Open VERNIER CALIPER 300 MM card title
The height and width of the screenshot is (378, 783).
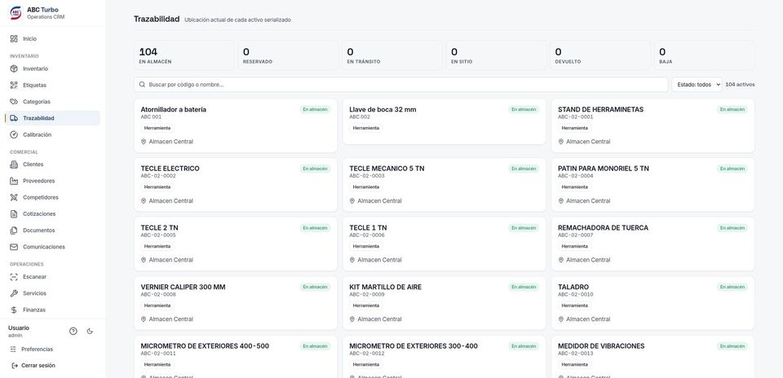[183, 288]
